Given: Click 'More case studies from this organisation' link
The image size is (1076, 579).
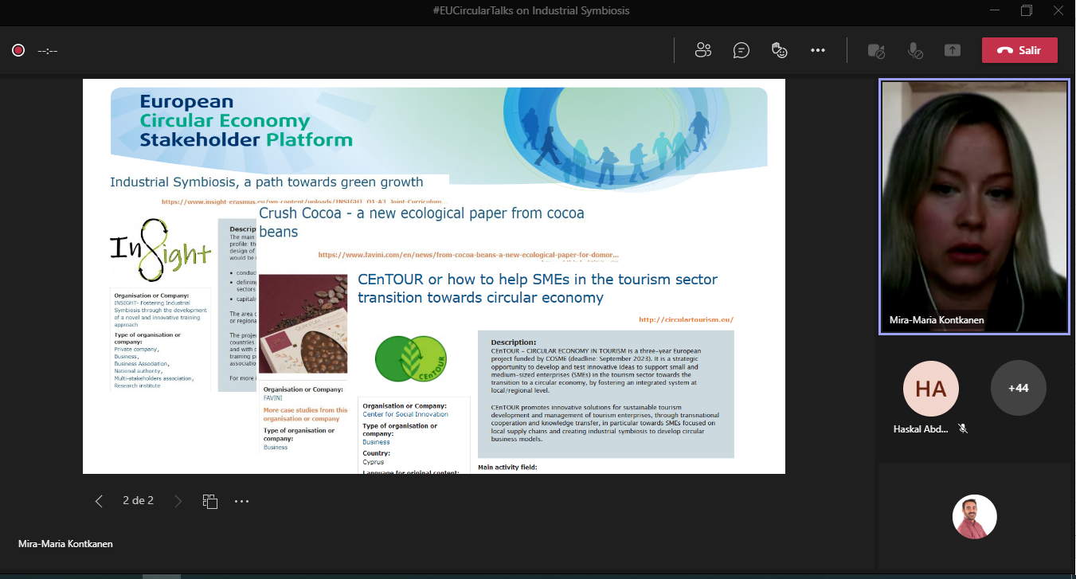Looking at the screenshot, I should point(305,414).
